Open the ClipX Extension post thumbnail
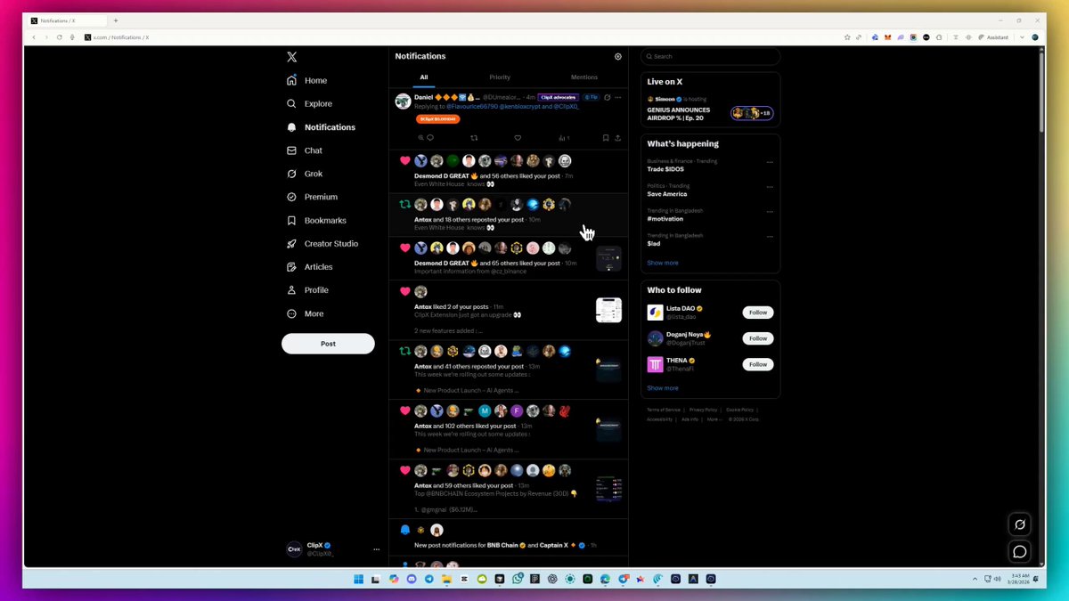 [608, 310]
